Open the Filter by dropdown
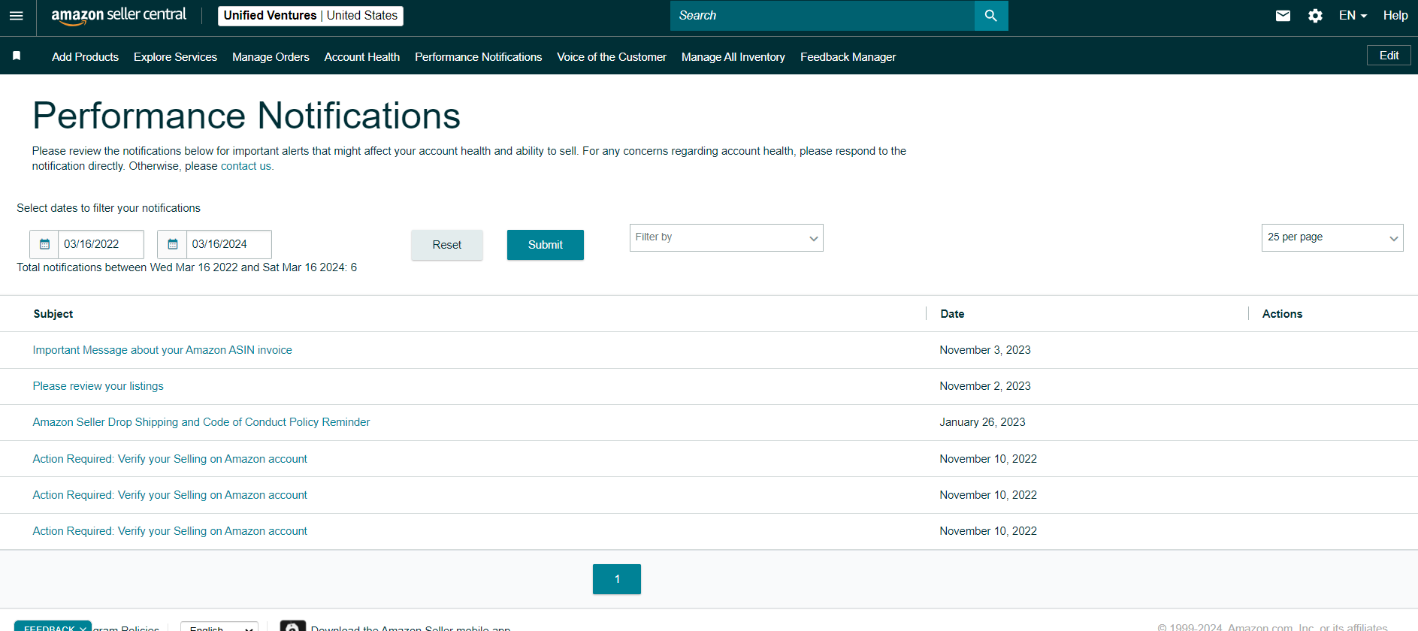1418x631 pixels. coord(726,237)
